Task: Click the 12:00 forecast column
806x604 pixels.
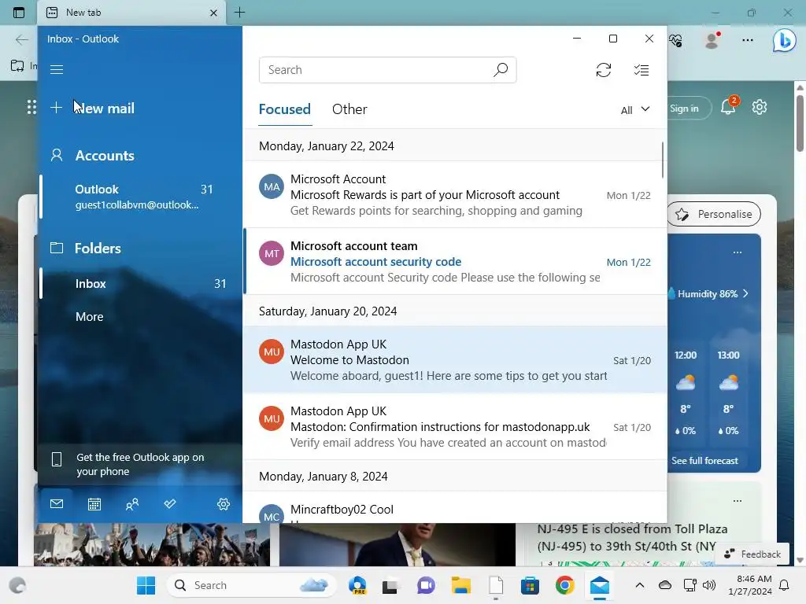Action: [x=686, y=393]
